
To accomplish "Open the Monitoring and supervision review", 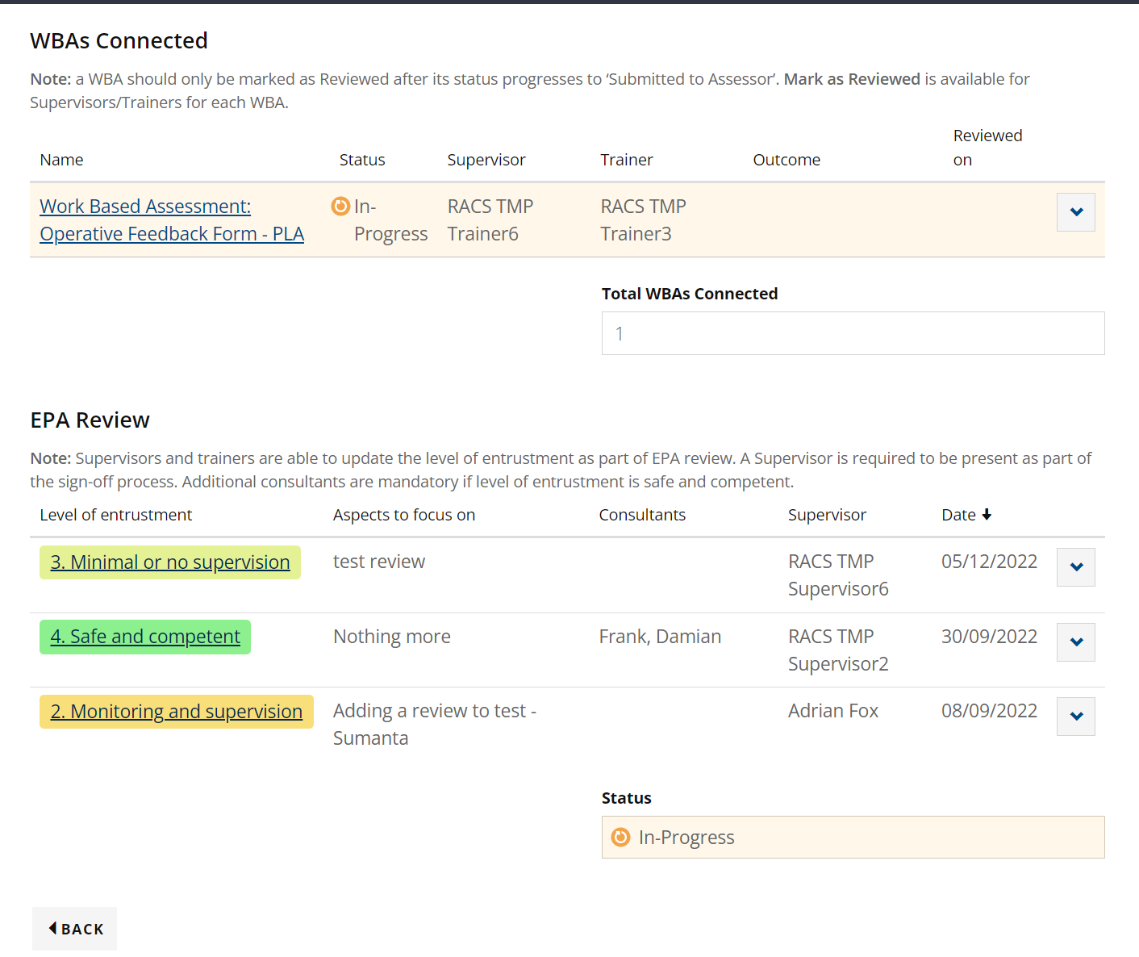I will tap(177, 712).
